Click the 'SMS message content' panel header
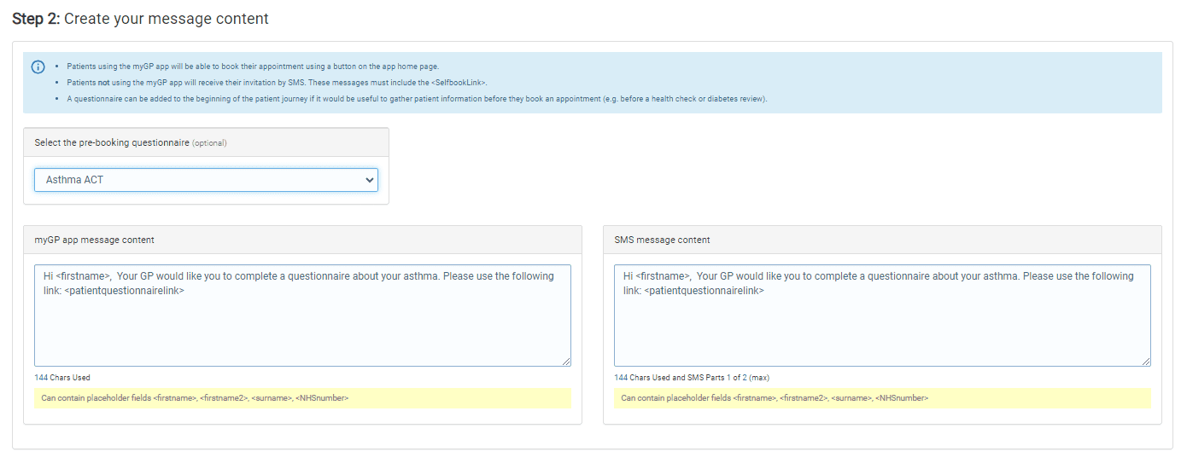Screen dimensions: 1187x469 point(662,240)
